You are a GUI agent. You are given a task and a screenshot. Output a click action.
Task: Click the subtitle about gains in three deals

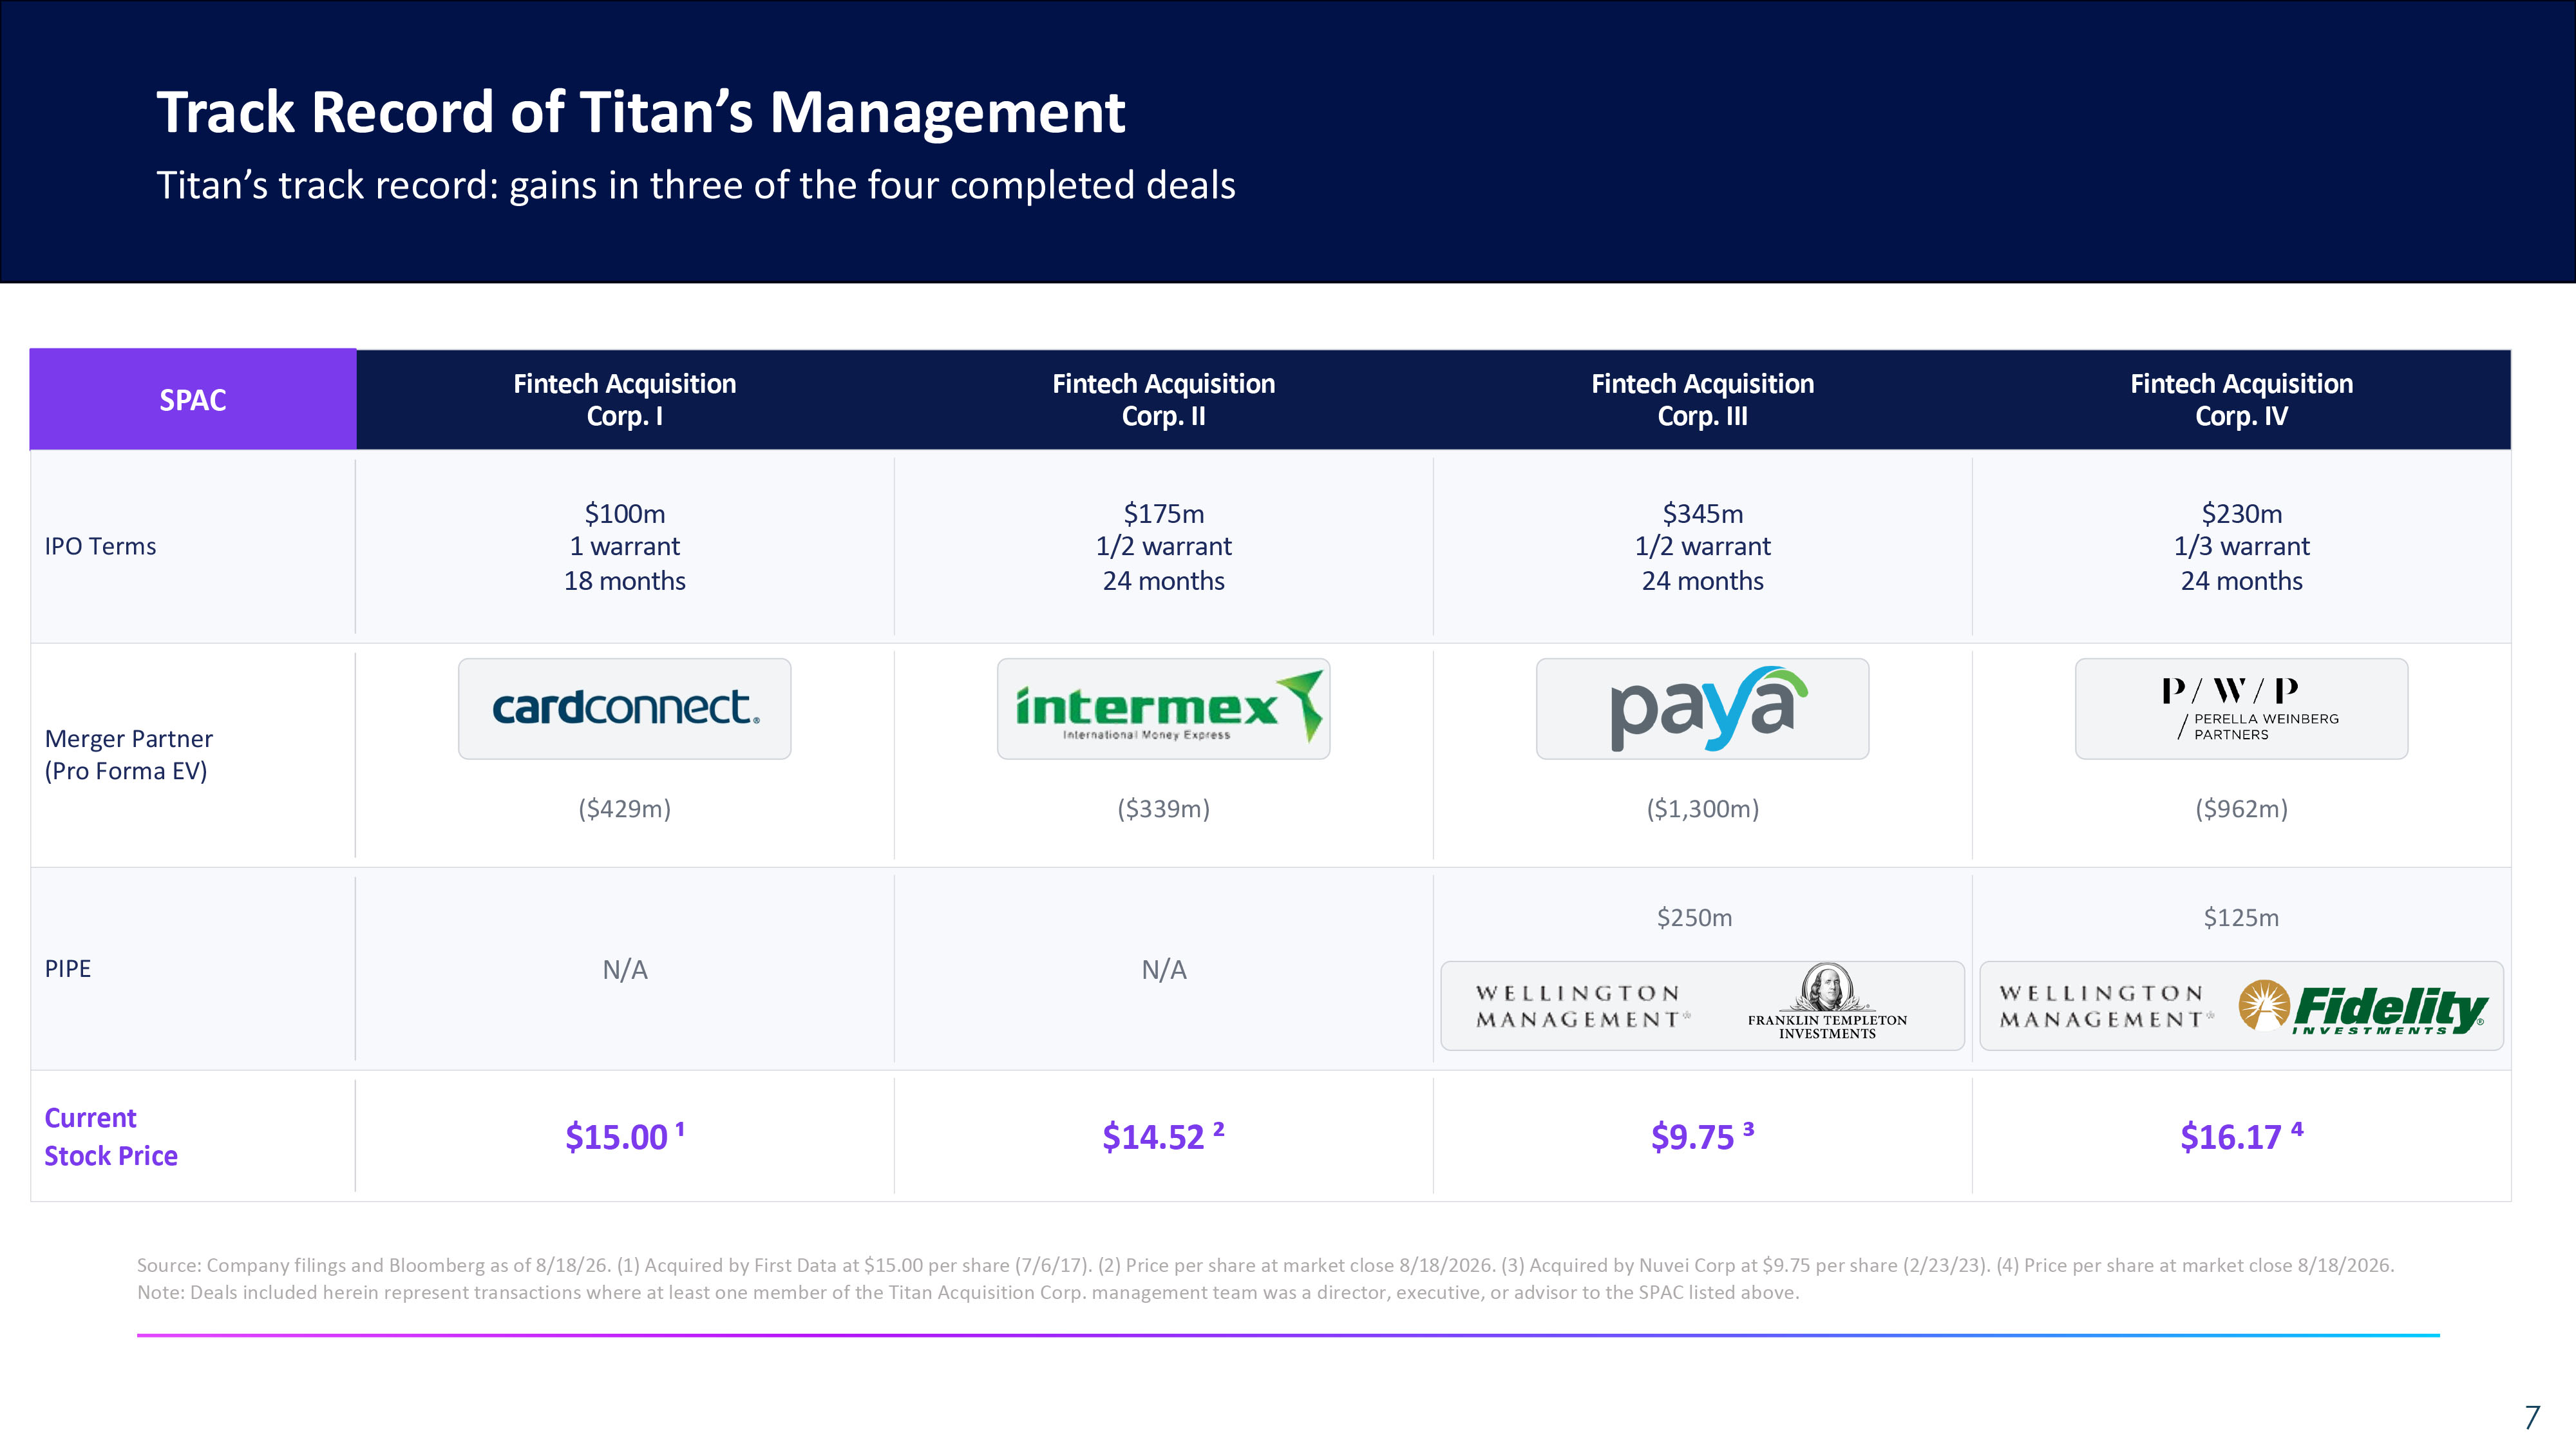696,186
